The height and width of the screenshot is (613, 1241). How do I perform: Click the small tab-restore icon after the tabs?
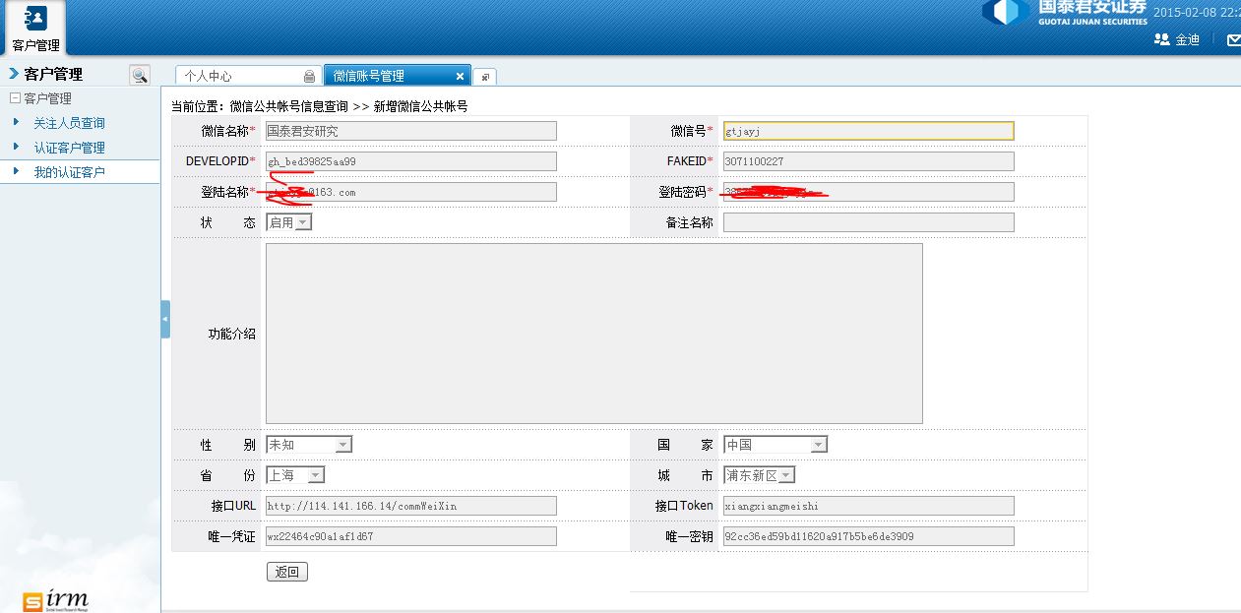coord(485,77)
